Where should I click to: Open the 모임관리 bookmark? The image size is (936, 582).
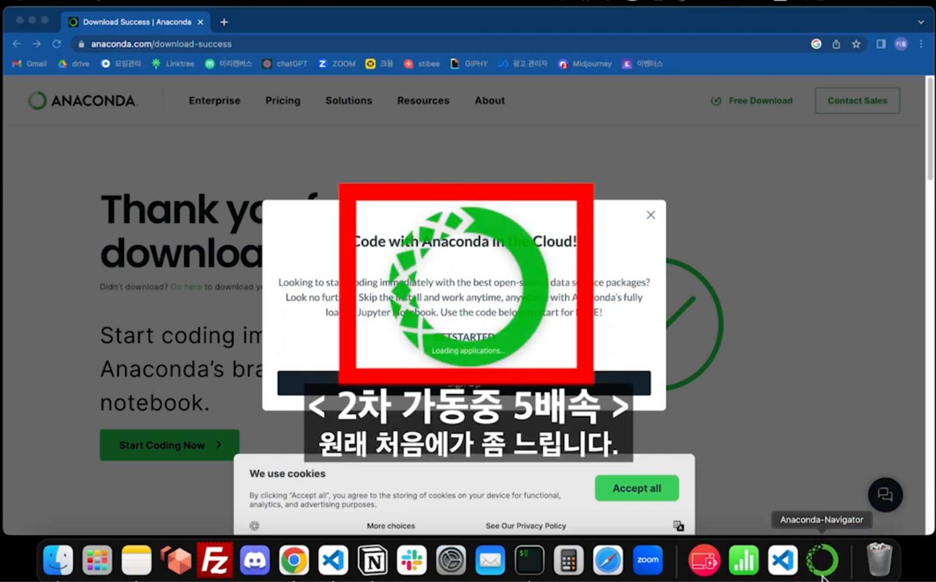click(x=121, y=64)
